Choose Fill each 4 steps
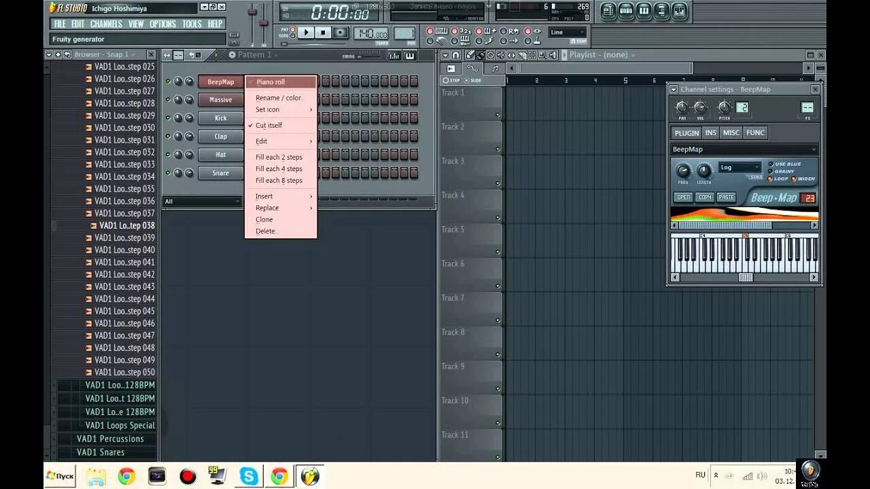The width and height of the screenshot is (870, 489). pos(281,168)
